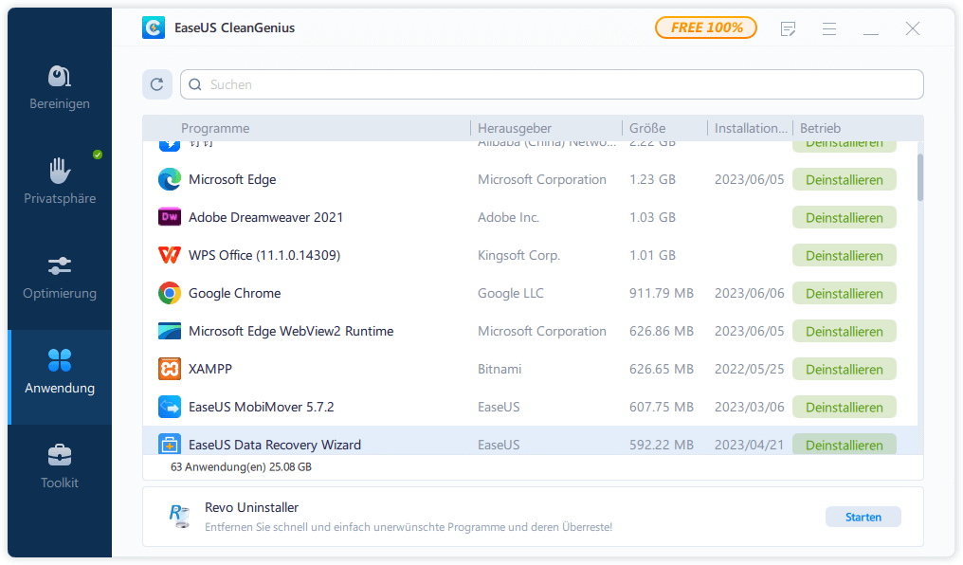Image resolution: width=963 pixels, height=565 pixels.
Task: Sort by the Programme column header
Action: click(x=215, y=128)
